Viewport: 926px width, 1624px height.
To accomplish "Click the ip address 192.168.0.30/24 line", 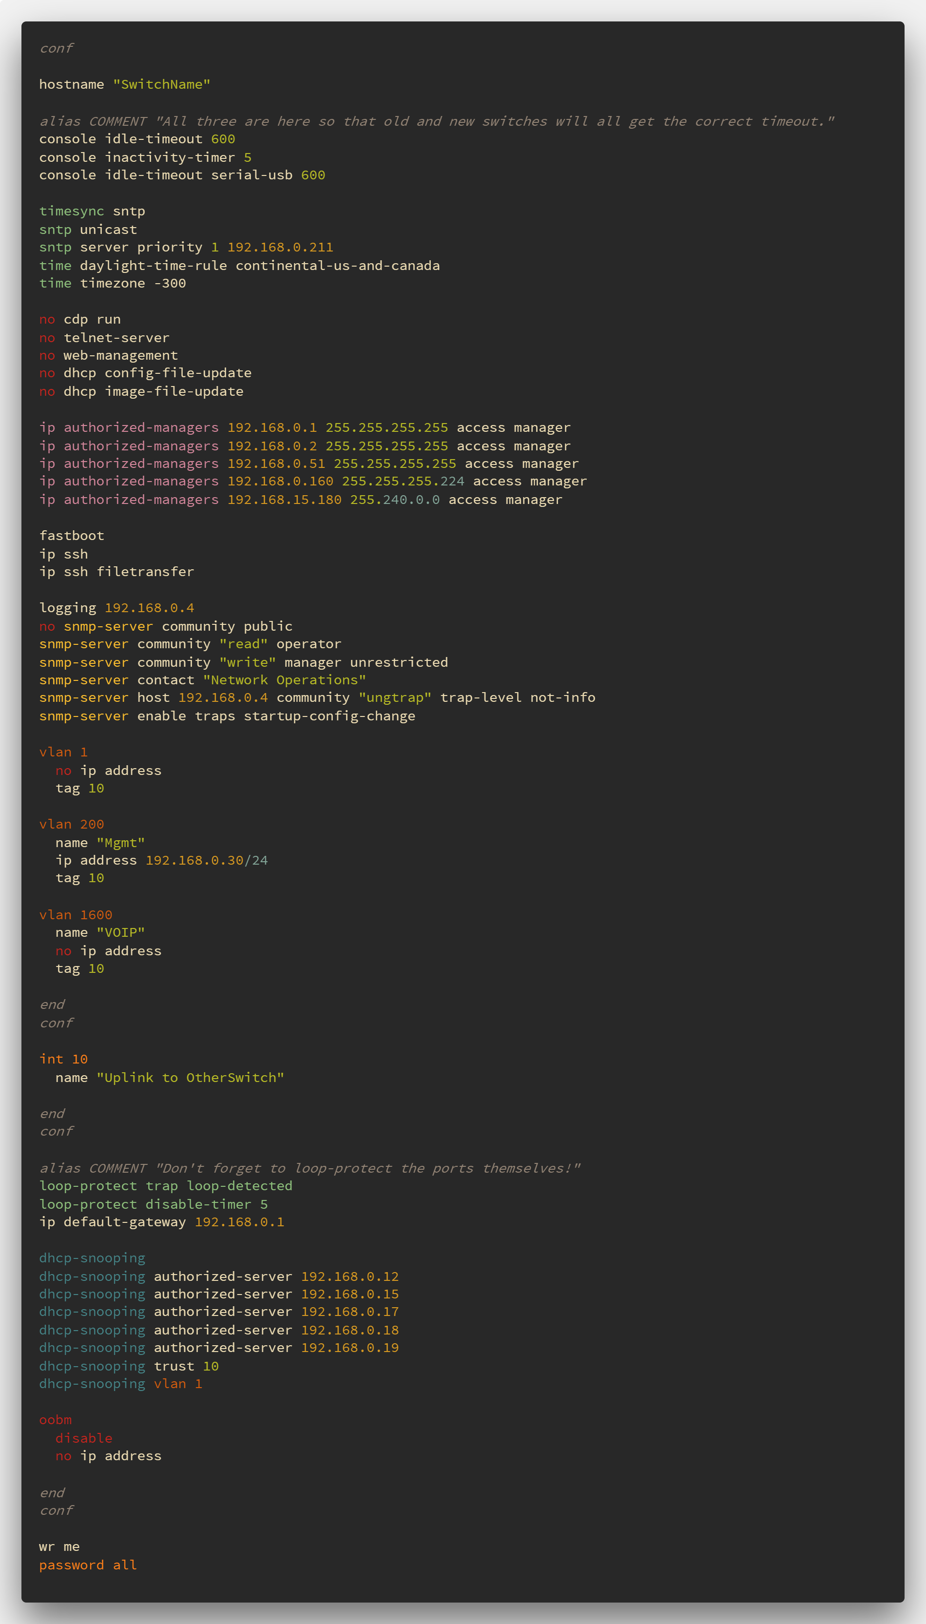I will 162,861.
